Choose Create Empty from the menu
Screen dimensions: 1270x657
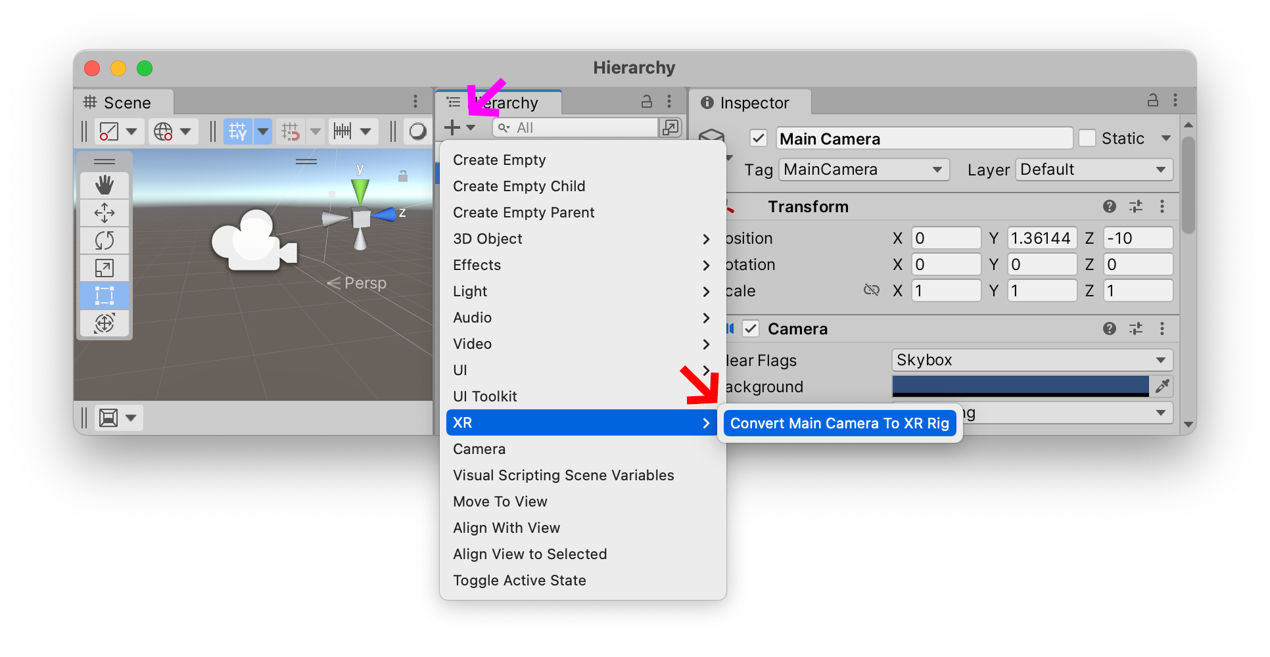pos(499,160)
